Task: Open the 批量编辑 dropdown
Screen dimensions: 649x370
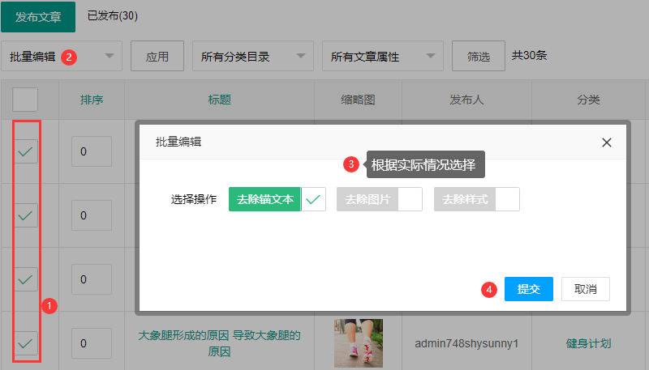Action: [62, 57]
